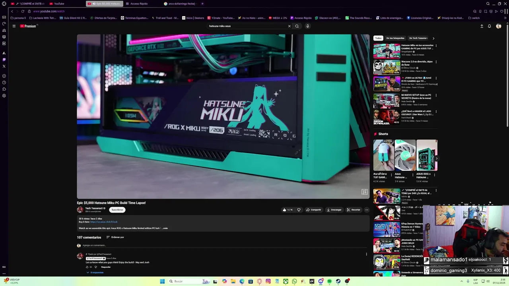The image size is (509, 286).
Task: Switch to the '¡COMPRÉ el SM7B' tab
Action: (28, 4)
